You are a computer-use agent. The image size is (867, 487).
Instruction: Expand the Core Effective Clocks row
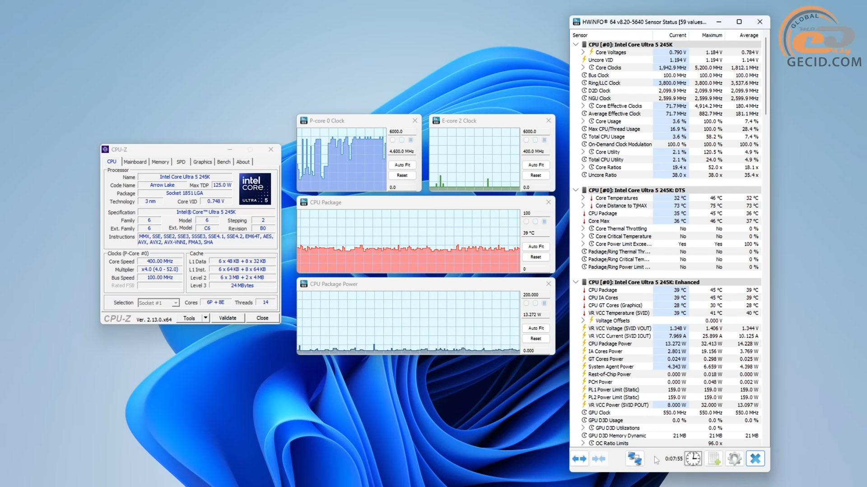(583, 106)
